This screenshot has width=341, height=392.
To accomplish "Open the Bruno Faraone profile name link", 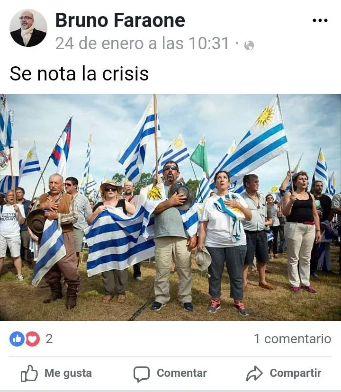I will point(120,20).
